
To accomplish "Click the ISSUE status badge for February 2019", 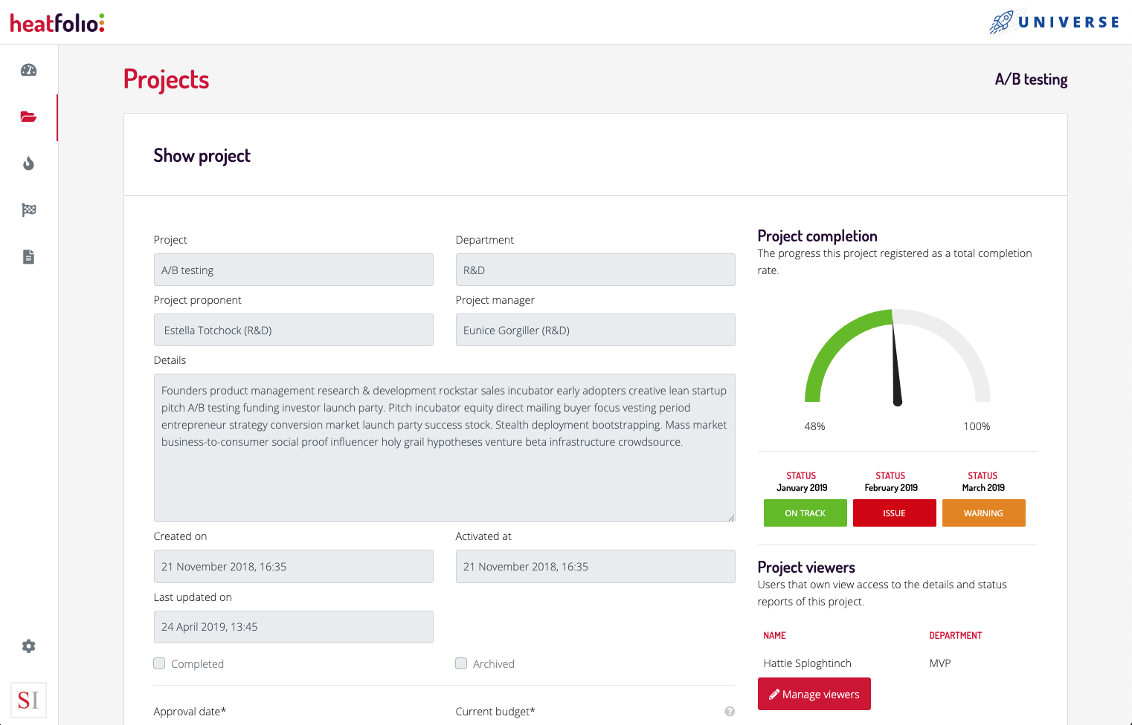I will pyautogui.click(x=894, y=513).
